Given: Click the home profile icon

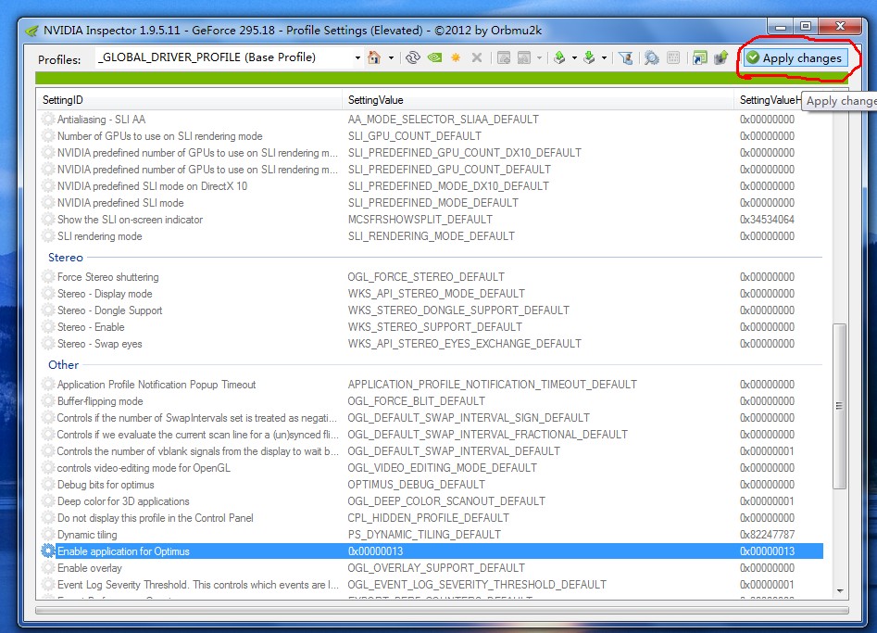Looking at the screenshot, I should coord(374,57).
